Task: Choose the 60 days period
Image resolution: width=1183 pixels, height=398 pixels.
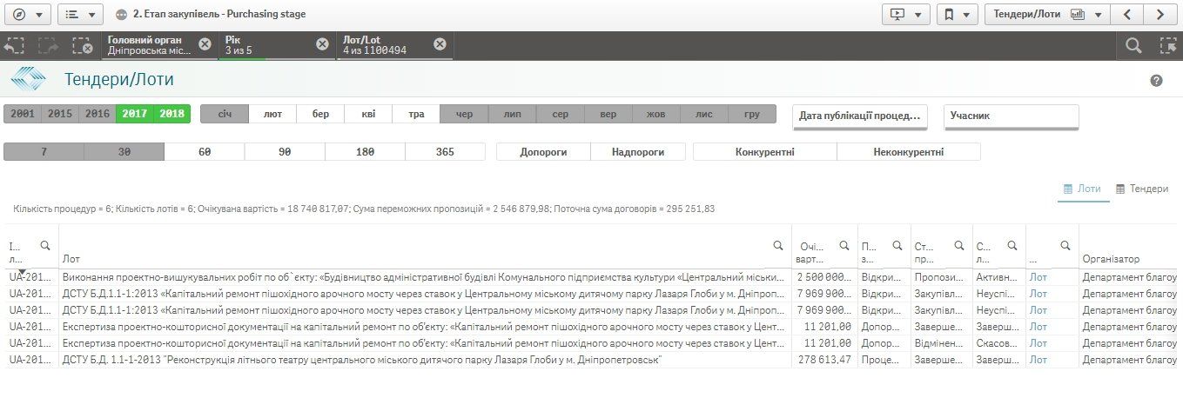Action: (x=205, y=151)
